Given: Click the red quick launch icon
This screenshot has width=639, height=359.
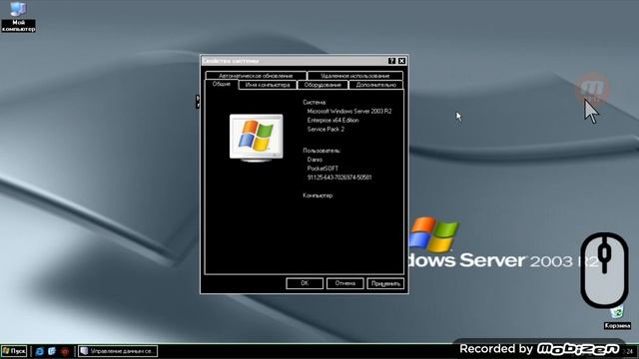Looking at the screenshot, I should (x=65, y=351).
